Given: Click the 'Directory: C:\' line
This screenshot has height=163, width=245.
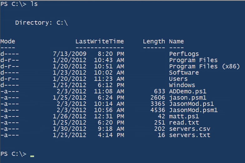Looking at the screenshot, I should tap(42, 23).
